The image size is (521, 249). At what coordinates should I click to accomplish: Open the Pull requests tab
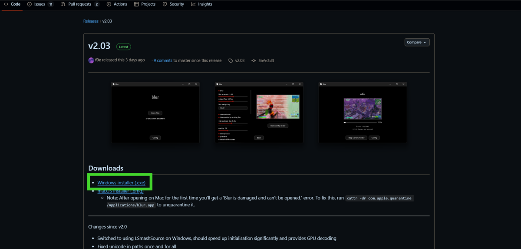tap(80, 4)
